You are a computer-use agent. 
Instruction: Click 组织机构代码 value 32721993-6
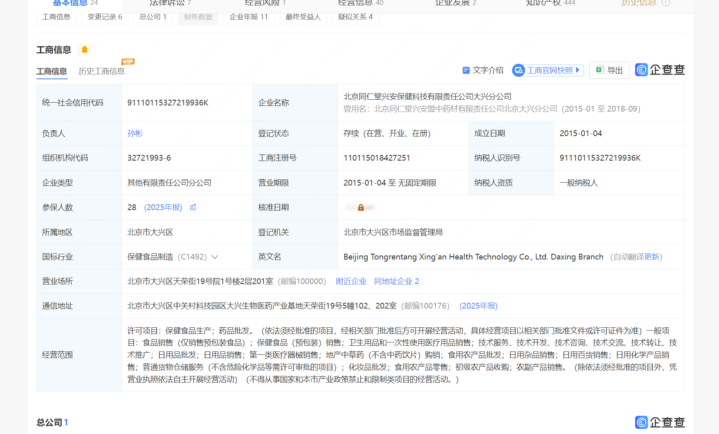149,158
